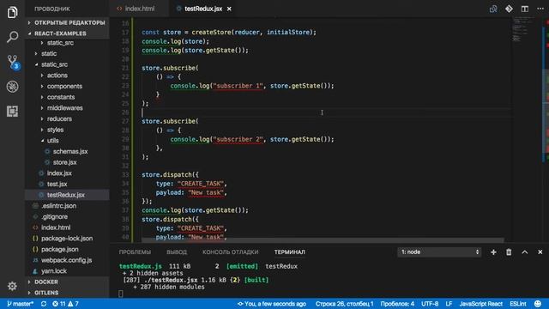The width and height of the screenshot is (549, 309).
Task: Click the LF line ending indicator
Action: tap(449, 304)
